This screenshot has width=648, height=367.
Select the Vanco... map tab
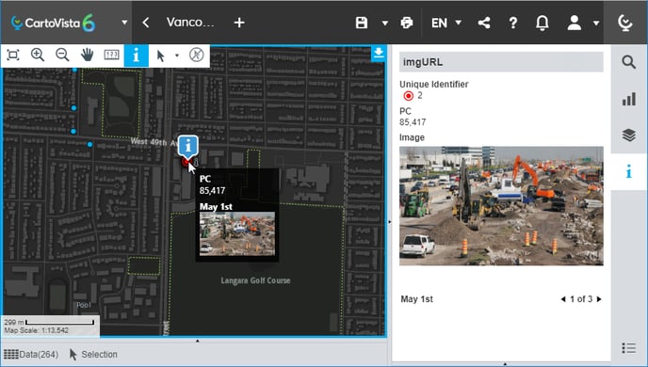[x=190, y=23]
